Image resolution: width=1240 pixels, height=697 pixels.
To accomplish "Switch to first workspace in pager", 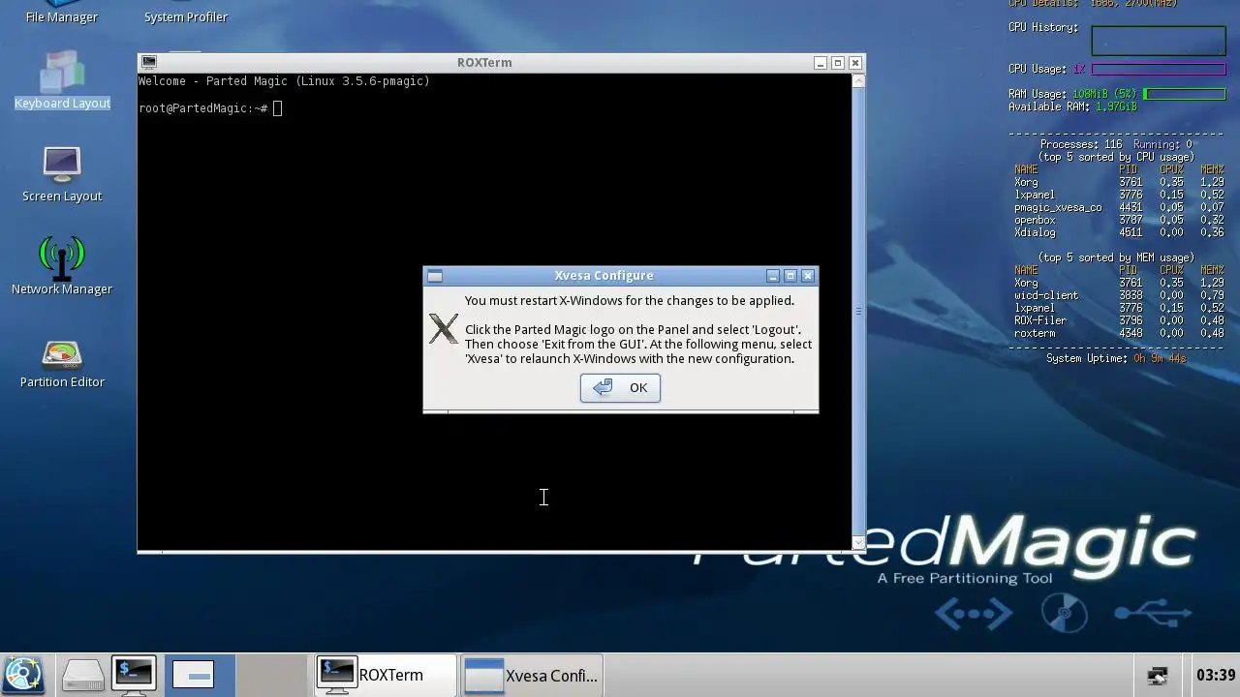I will tap(200, 675).
